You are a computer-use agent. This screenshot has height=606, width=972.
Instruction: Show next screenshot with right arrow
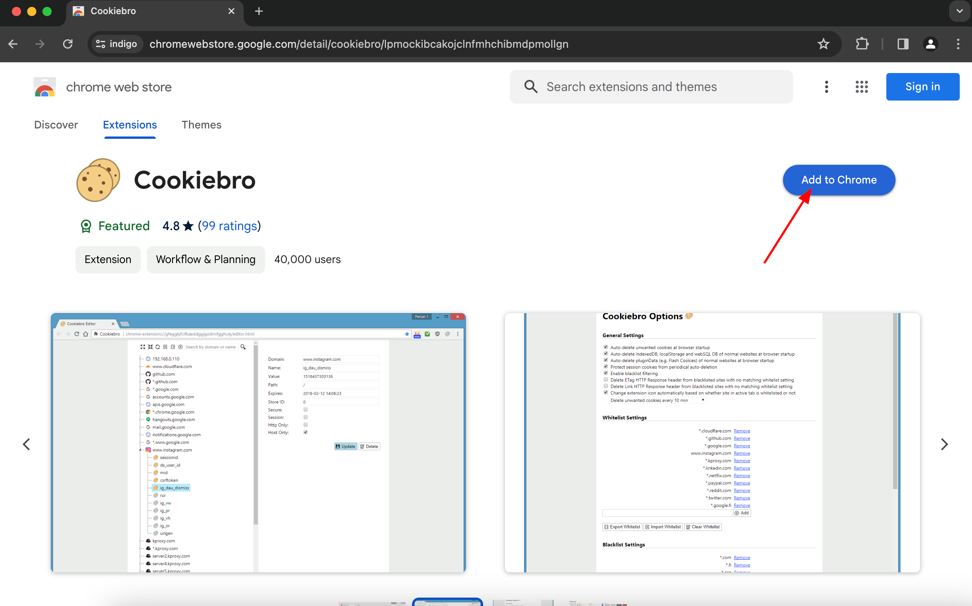point(944,444)
